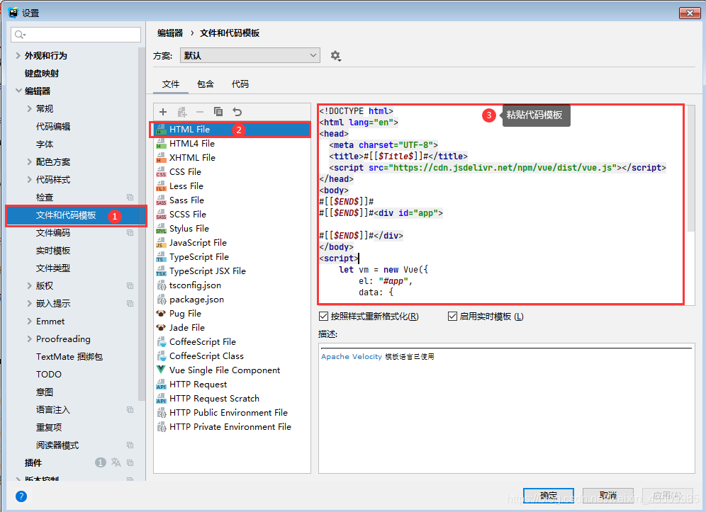Click into the HTML template code editor
This screenshot has height=512, width=706.
[500, 204]
